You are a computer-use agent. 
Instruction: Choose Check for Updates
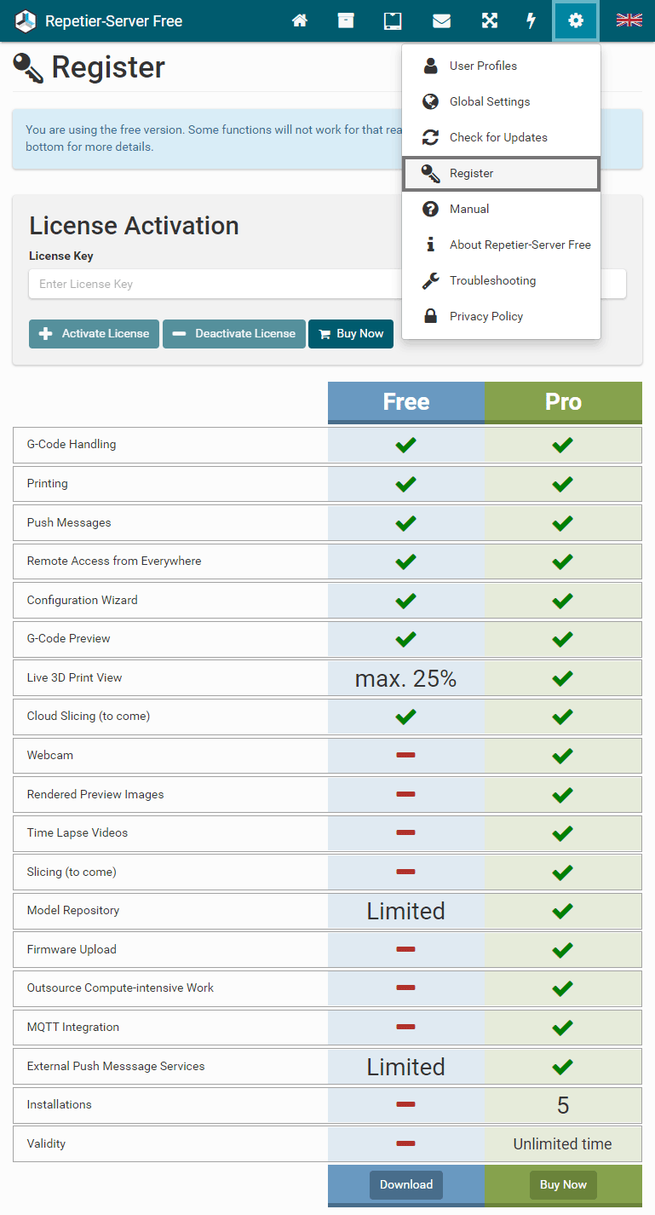[x=498, y=137]
